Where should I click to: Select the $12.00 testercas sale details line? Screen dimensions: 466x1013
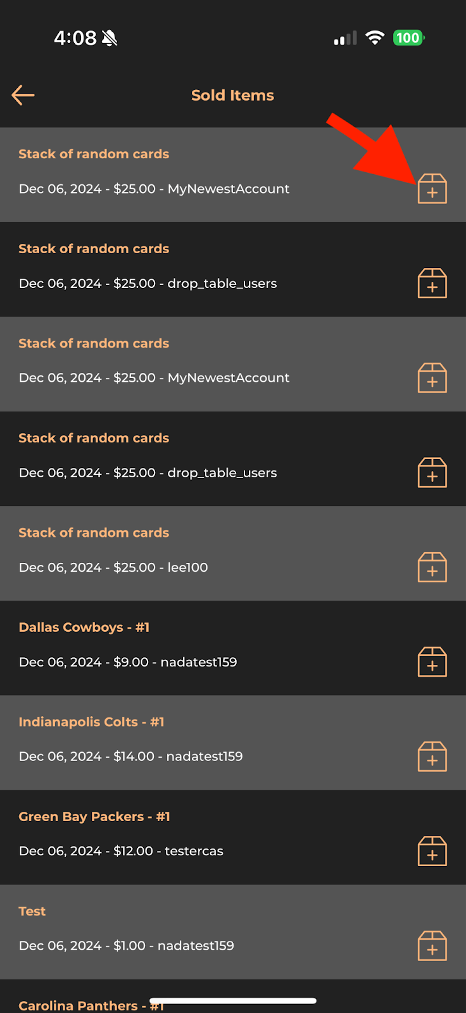121,851
